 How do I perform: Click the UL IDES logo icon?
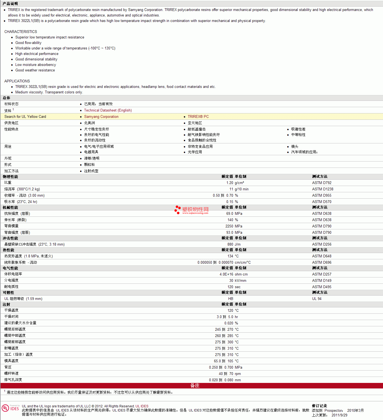pos(10,408)
